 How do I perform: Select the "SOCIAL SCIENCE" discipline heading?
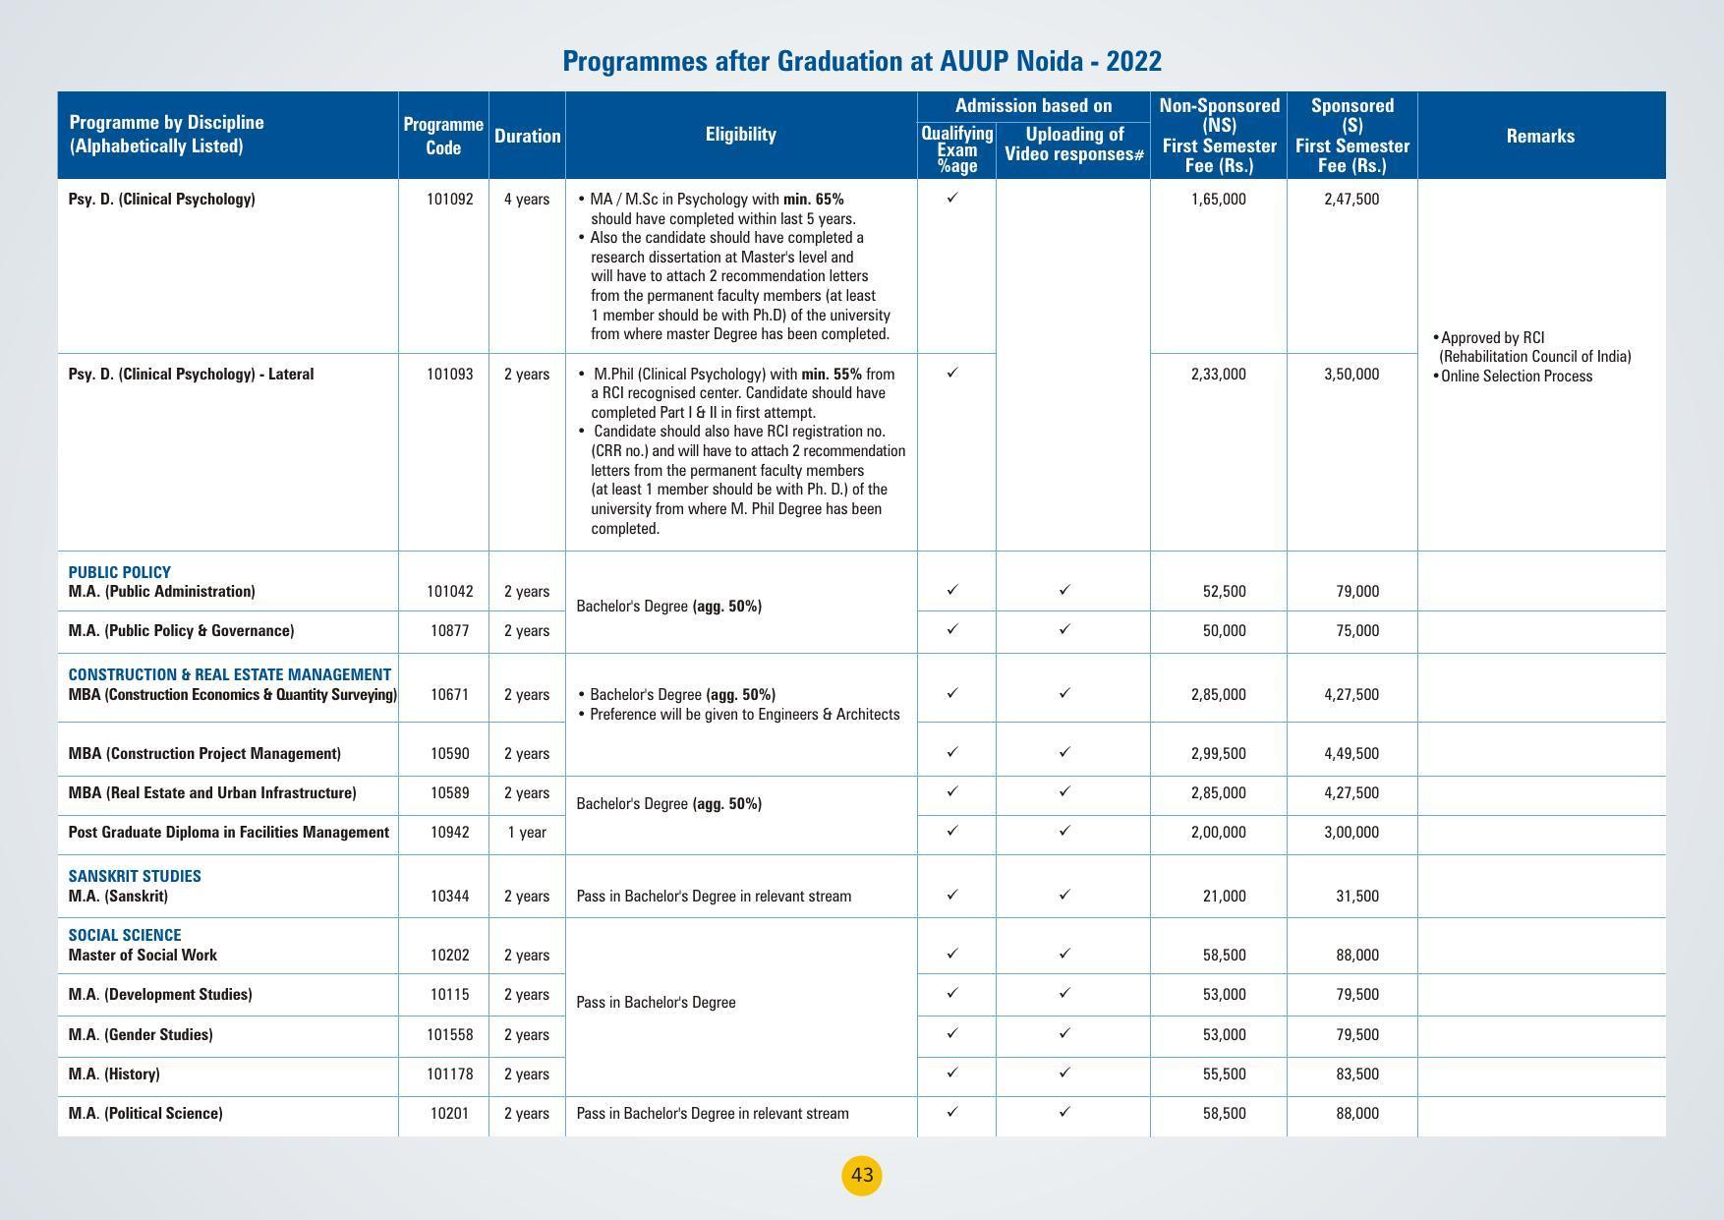point(125,935)
